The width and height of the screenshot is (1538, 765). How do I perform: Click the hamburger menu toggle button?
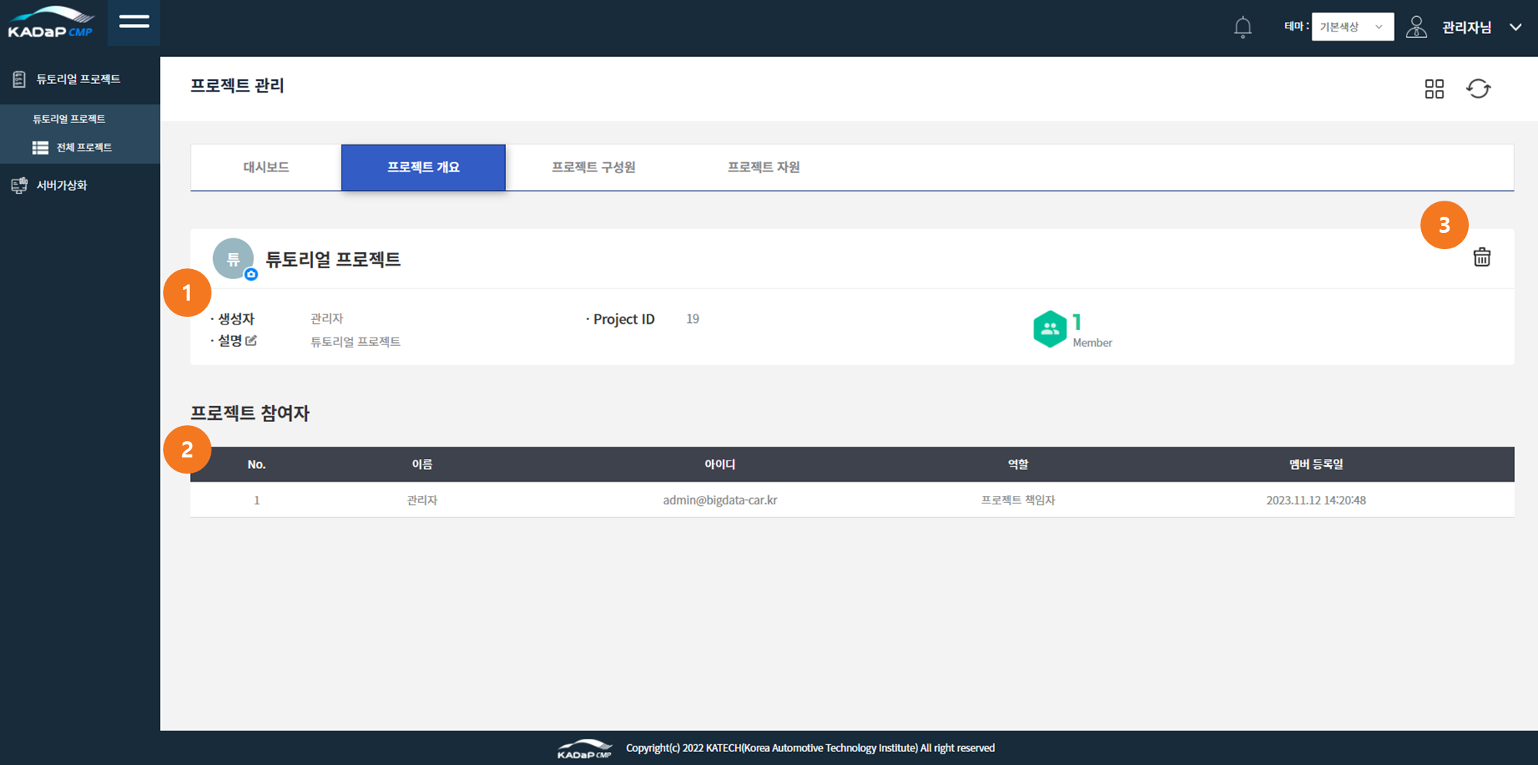134,22
